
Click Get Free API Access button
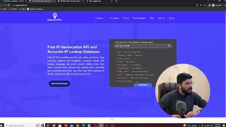click(x=59, y=84)
